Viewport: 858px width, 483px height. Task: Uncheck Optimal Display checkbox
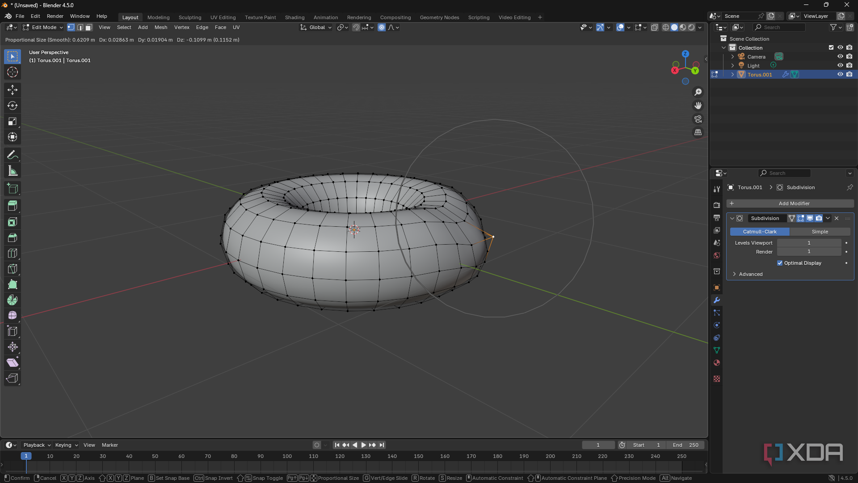tap(780, 263)
